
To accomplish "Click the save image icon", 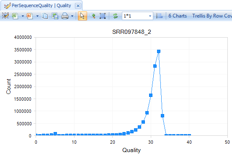I will coord(55,16).
